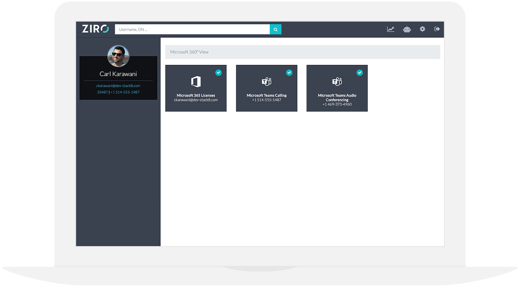Click the checkmark badge on Teams Calling card
This screenshot has height=287, width=520.
[x=289, y=73]
